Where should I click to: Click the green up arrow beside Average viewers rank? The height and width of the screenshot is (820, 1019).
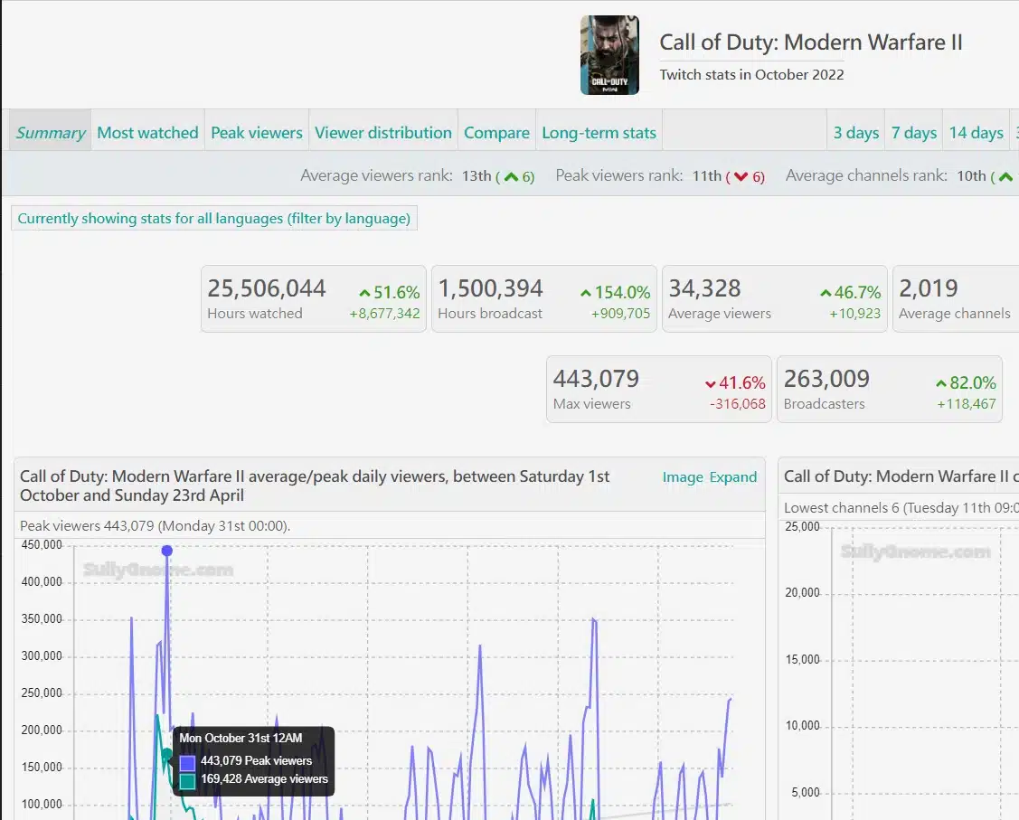click(511, 177)
